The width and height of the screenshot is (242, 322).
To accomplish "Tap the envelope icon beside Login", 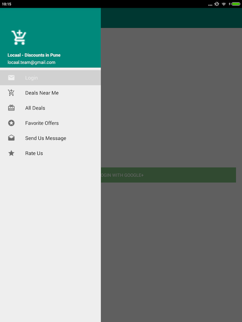I will tap(11, 78).
